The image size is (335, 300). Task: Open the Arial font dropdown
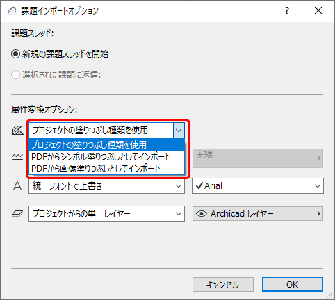tap(258, 186)
